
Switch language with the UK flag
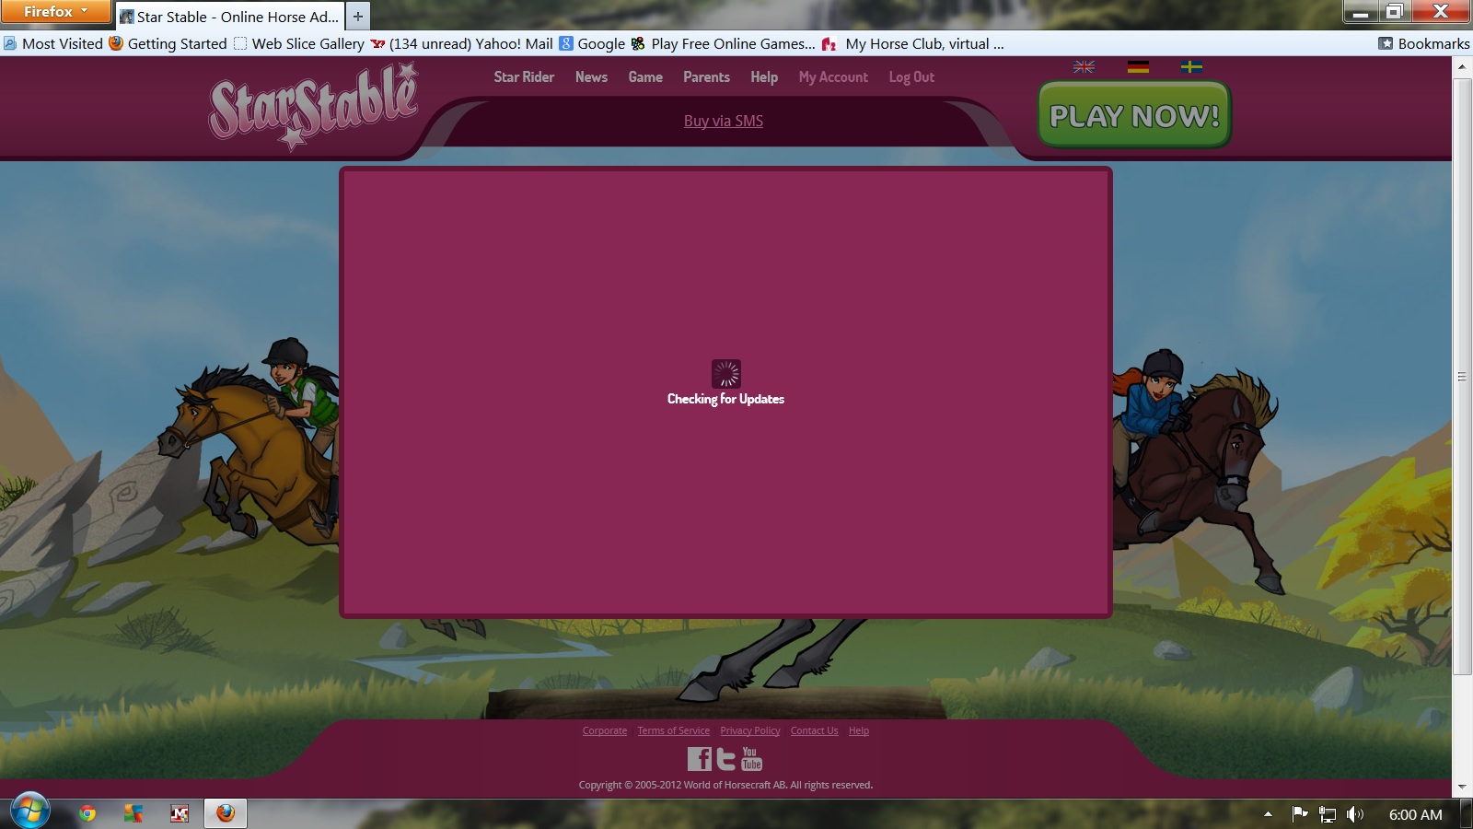coord(1084,66)
